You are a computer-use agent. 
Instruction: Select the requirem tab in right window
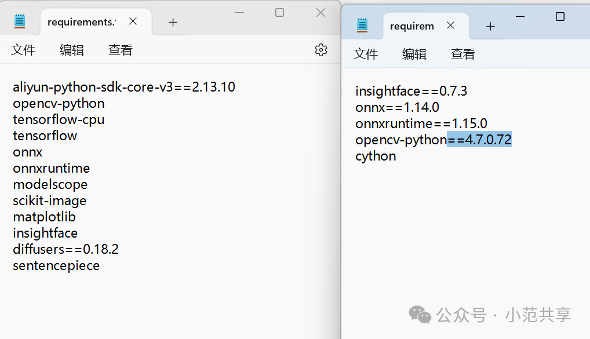coord(411,26)
